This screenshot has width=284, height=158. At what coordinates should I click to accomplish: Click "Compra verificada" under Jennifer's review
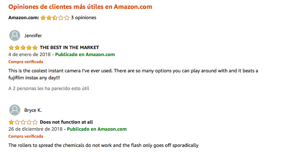tap(26, 62)
